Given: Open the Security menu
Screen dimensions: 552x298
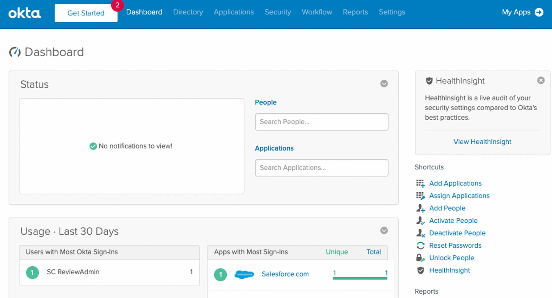Looking at the screenshot, I should pyautogui.click(x=278, y=12).
